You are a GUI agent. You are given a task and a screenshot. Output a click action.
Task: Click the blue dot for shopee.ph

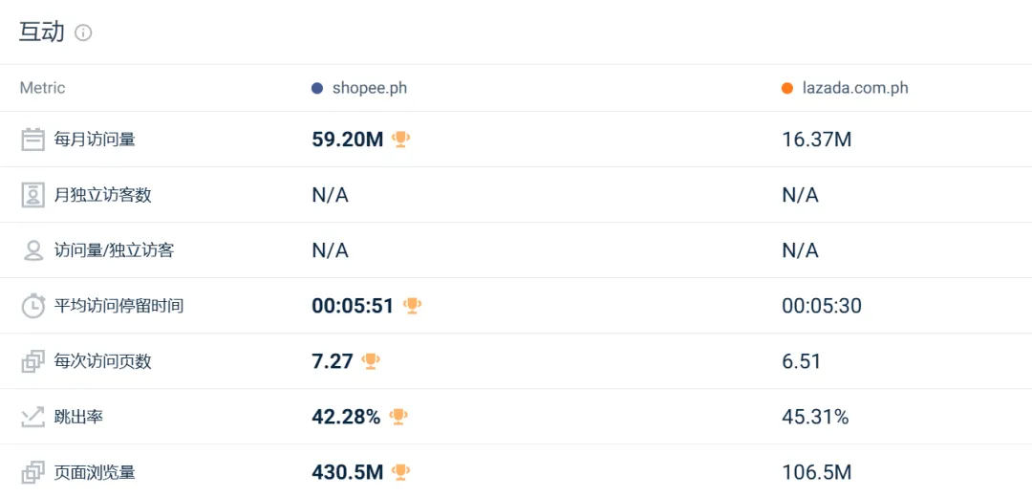317,88
